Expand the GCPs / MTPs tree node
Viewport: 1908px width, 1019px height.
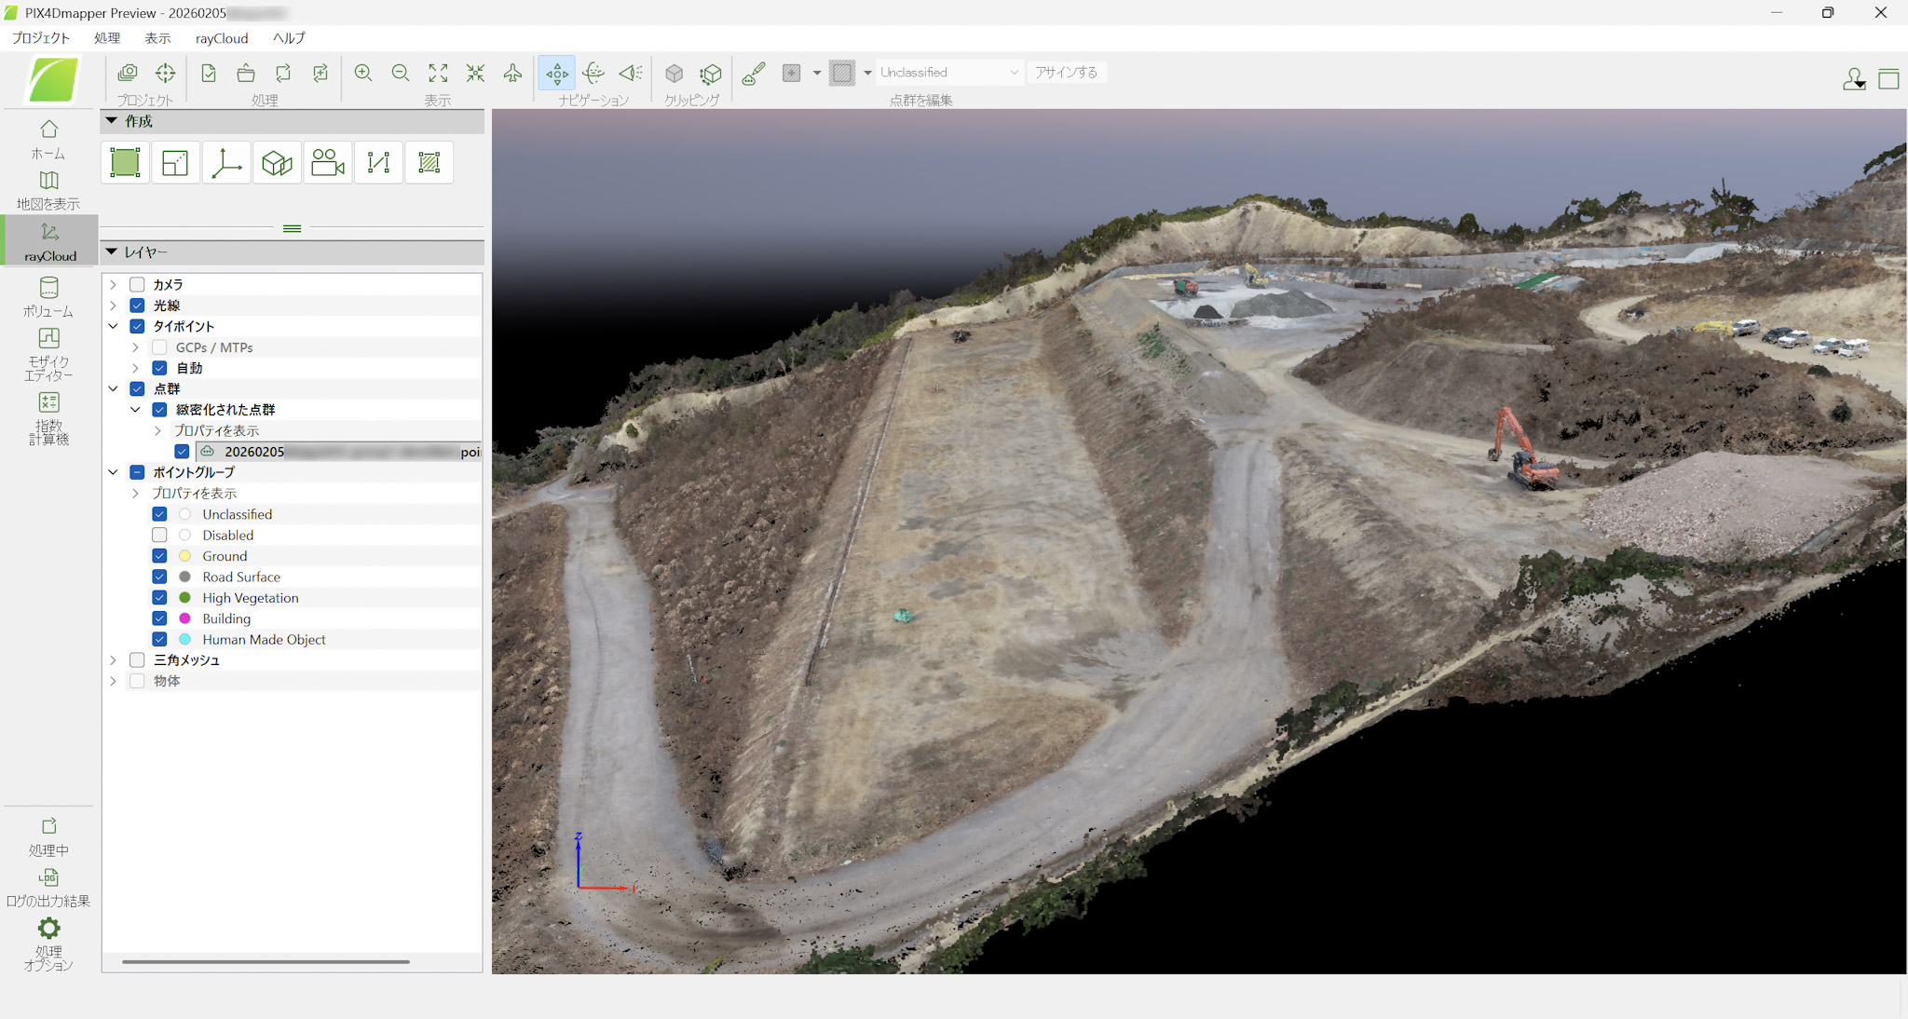click(x=136, y=347)
